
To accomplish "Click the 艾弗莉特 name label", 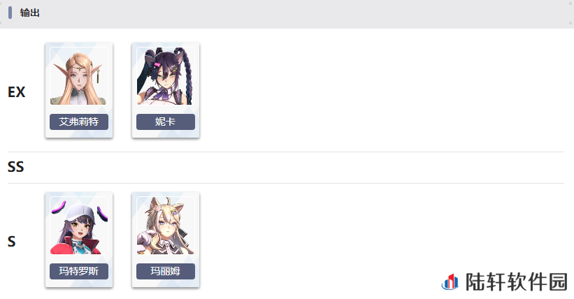I will click(x=79, y=122).
